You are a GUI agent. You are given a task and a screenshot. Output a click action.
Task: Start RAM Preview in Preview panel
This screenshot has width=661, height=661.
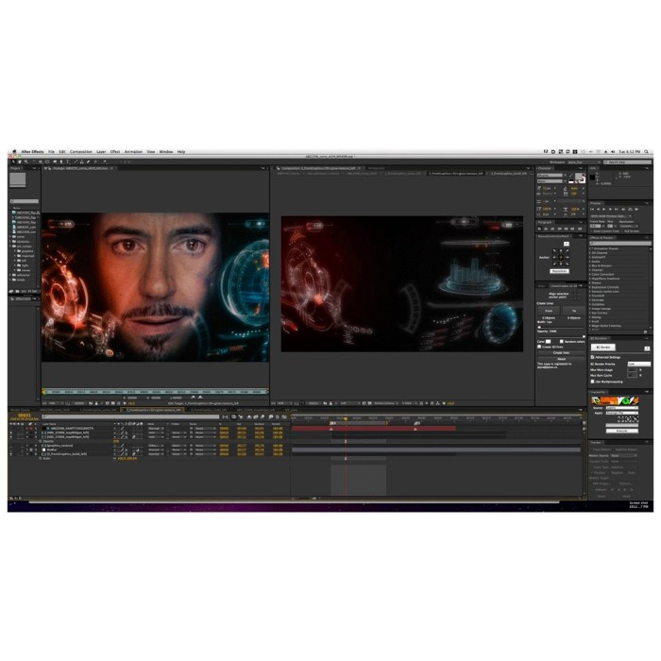[636, 209]
